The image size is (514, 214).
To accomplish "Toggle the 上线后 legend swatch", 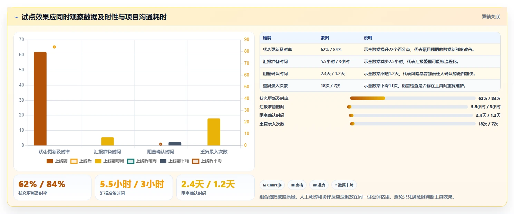I will tap(74, 161).
